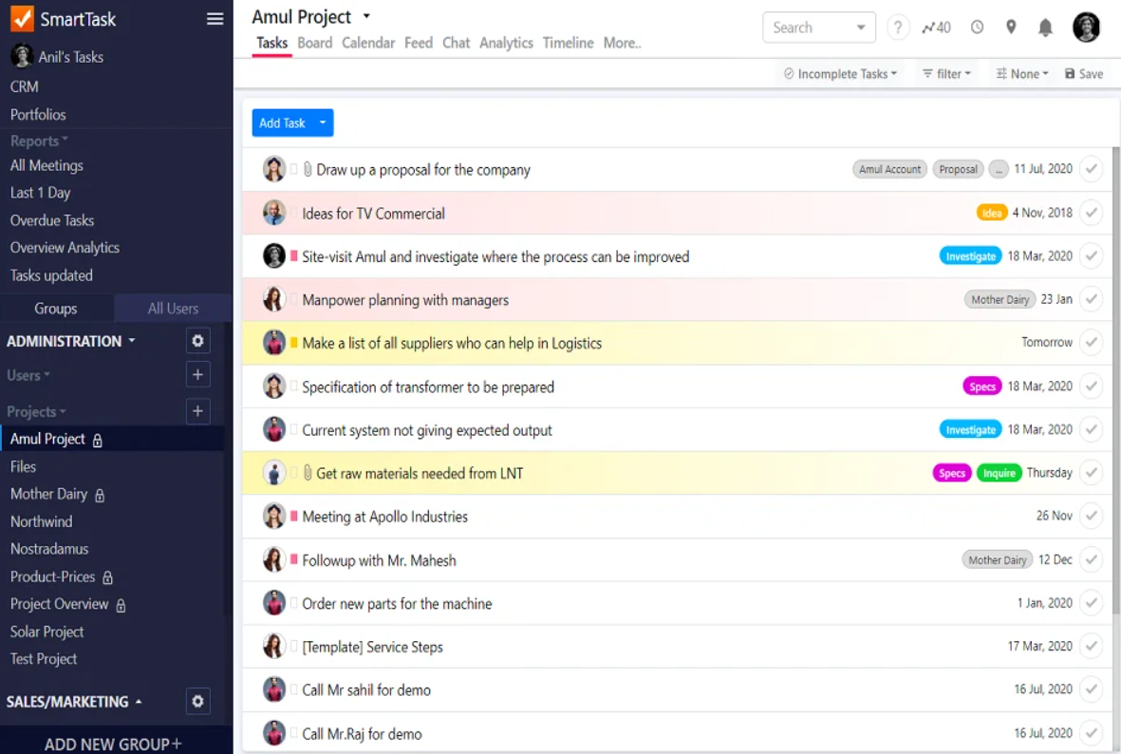Switch to the Analytics tab
Image resolution: width=1121 pixels, height=754 pixels.
(506, 43)
